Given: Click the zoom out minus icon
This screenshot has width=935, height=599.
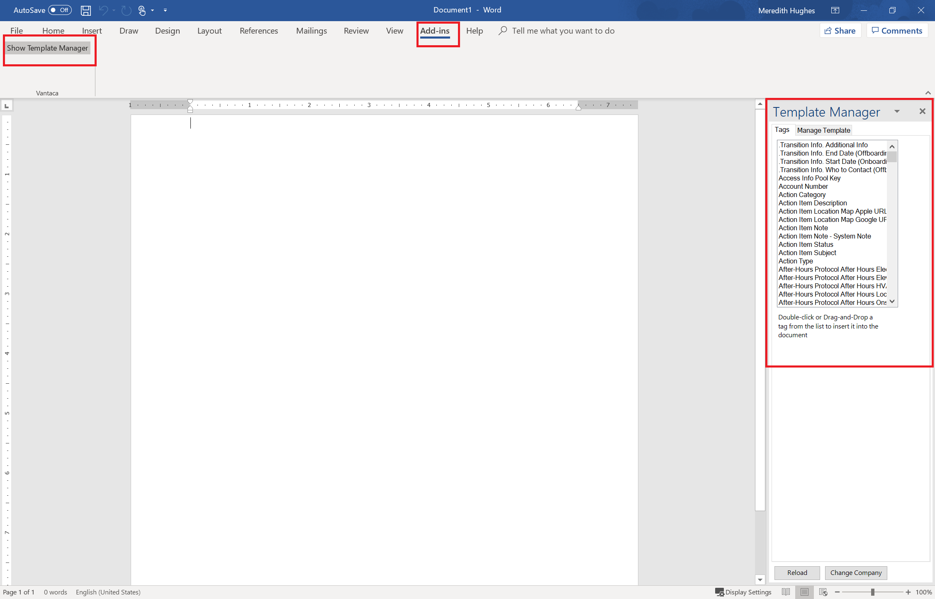Looking at the screenshot, I should (x=837, y=592).
